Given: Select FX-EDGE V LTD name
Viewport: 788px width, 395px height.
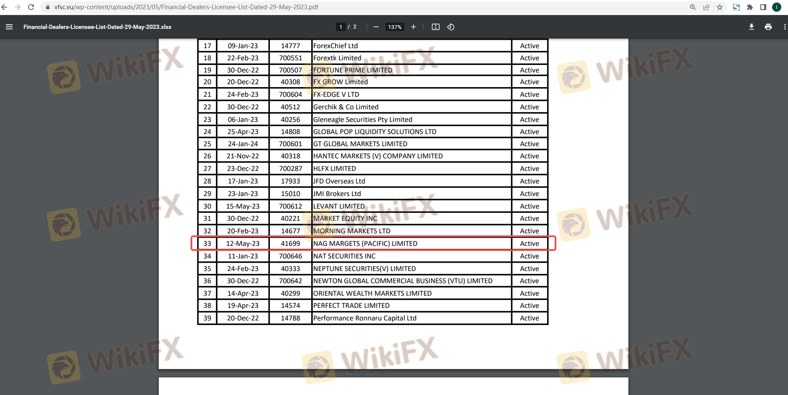Looking at the screenshot, I should click(336, 94).
